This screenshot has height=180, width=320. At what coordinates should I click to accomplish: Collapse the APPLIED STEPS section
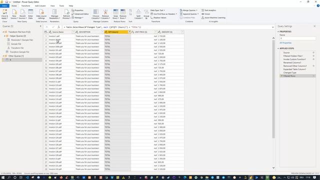(278, 48)
